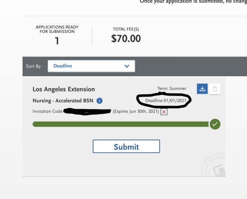Select the Los Angeles Extension heading
The width and height of the screenshot is (247, 199).
click(63, 89)
